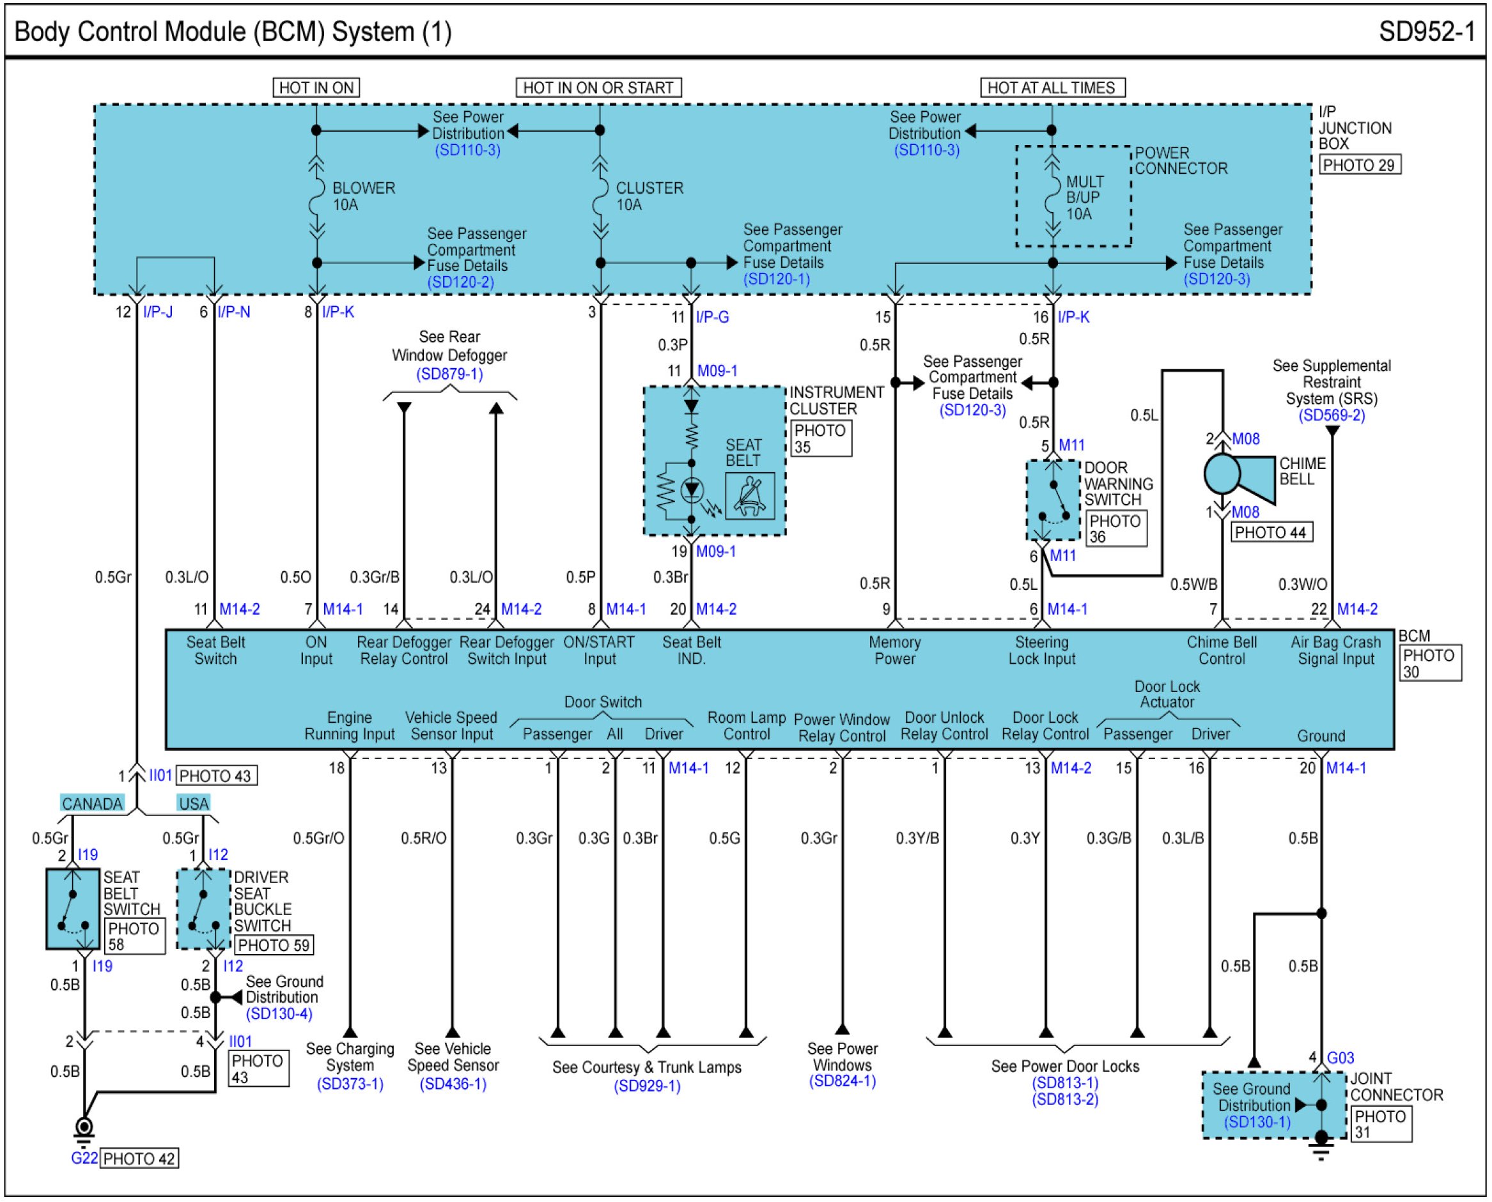This screenshot has width=1492, height=1202.
Task: Open the SD373-1 charging system link
Action: click(350, 1084)
